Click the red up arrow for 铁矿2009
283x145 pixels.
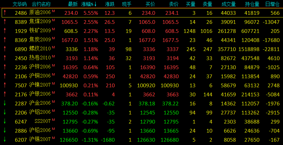5,31
